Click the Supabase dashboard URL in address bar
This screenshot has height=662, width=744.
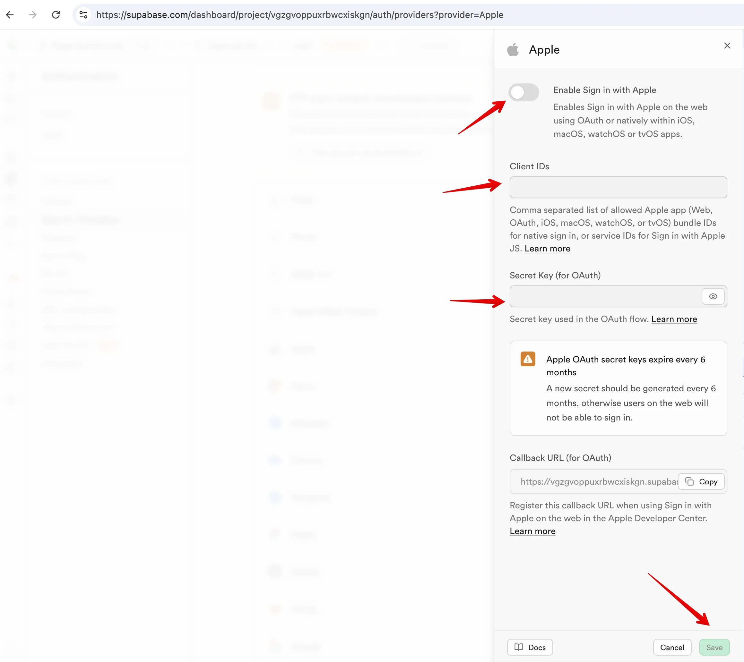point(299,15)
